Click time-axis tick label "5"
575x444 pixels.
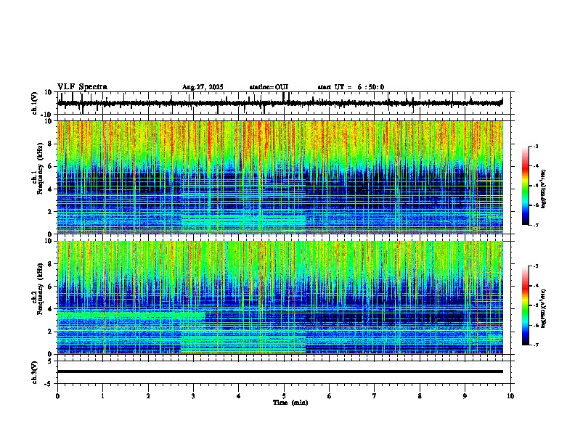(284, 396)
